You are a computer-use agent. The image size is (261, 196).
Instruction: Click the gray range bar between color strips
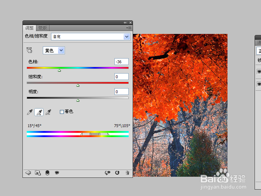(95, 134)
